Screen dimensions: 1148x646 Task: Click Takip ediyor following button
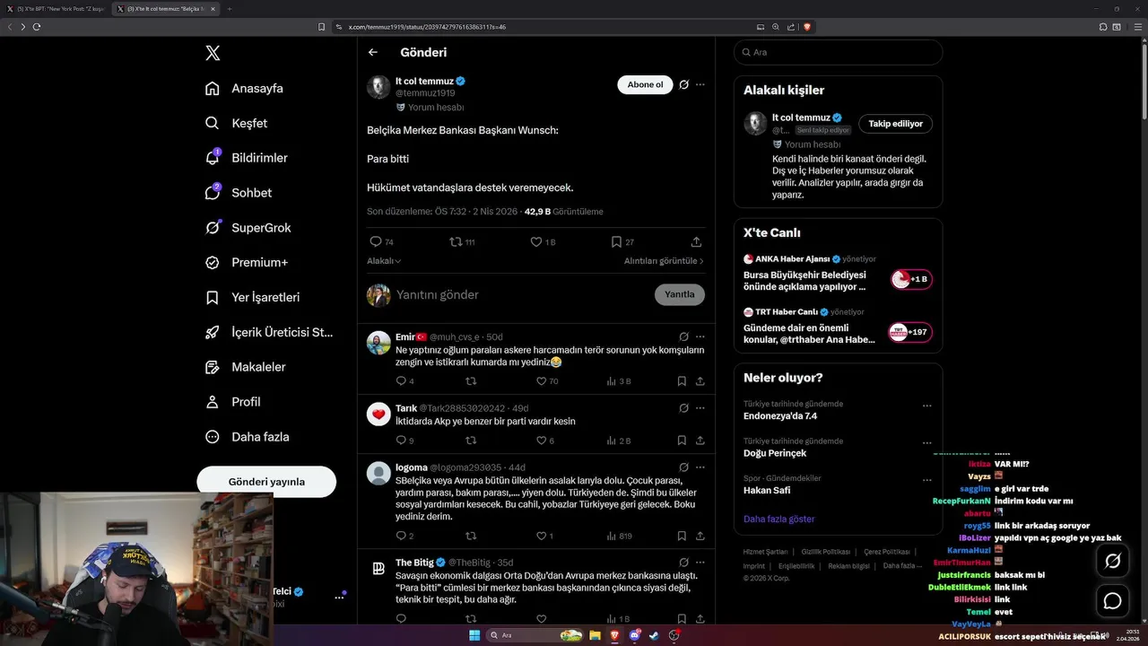click(895, 124)
